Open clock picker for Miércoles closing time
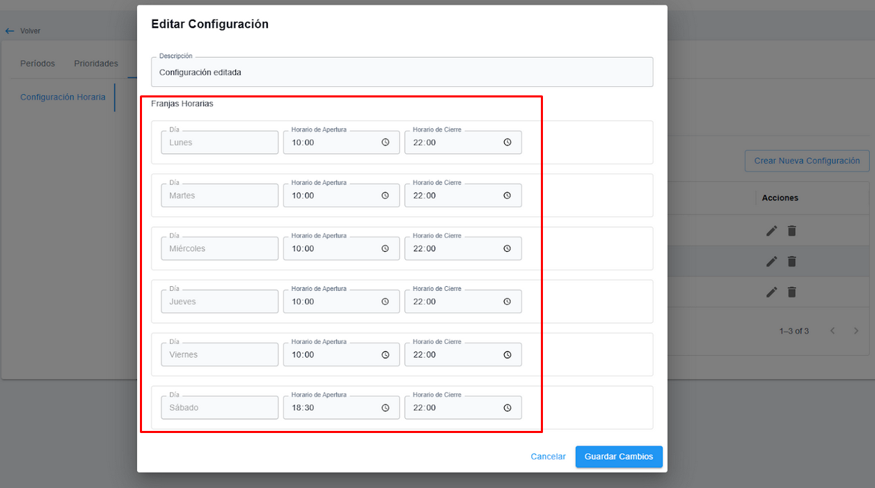The height and width of the screenshot is (488, 875). 507,249
